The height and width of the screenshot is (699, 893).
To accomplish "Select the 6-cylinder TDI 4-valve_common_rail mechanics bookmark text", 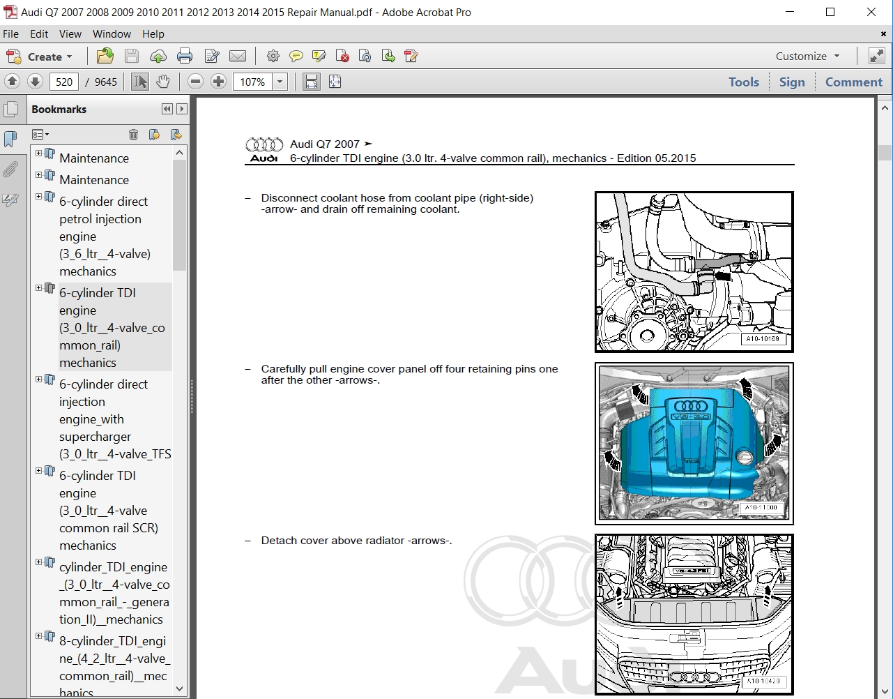I will pyautogui.click(x=112, y=328).
